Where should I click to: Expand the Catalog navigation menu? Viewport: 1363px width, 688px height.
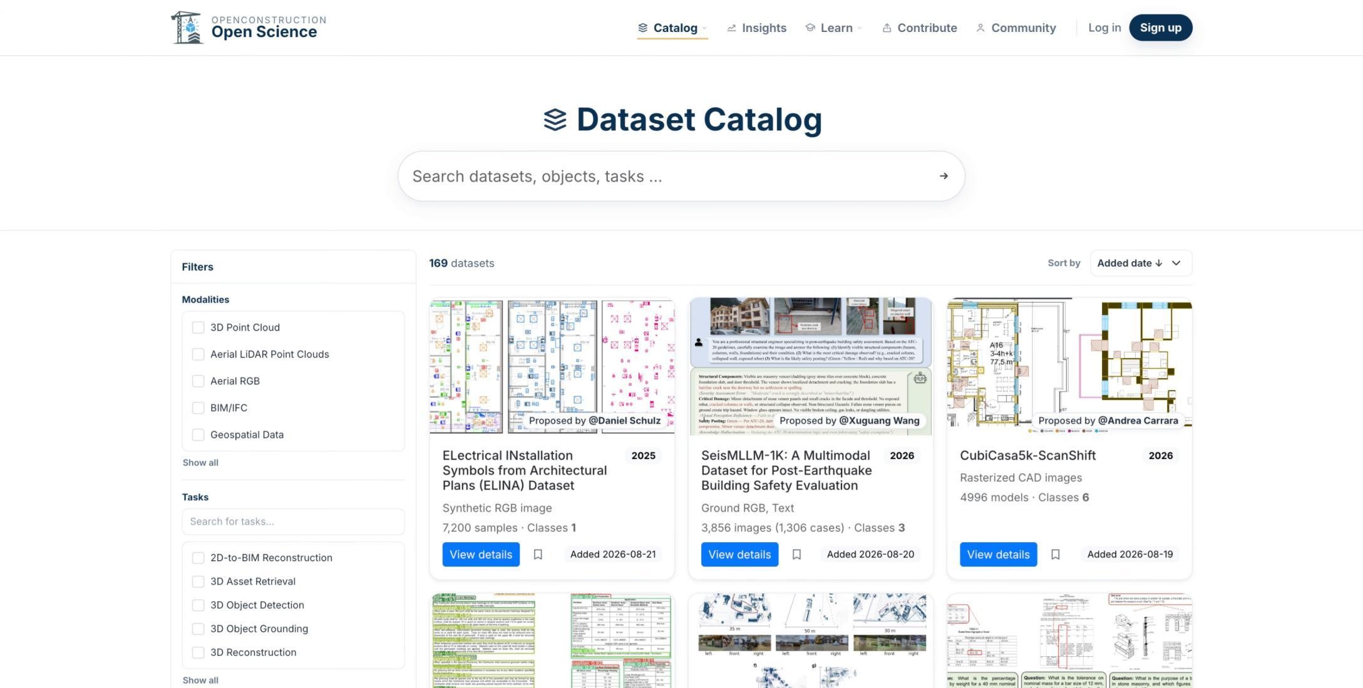[x=672, y=28]
